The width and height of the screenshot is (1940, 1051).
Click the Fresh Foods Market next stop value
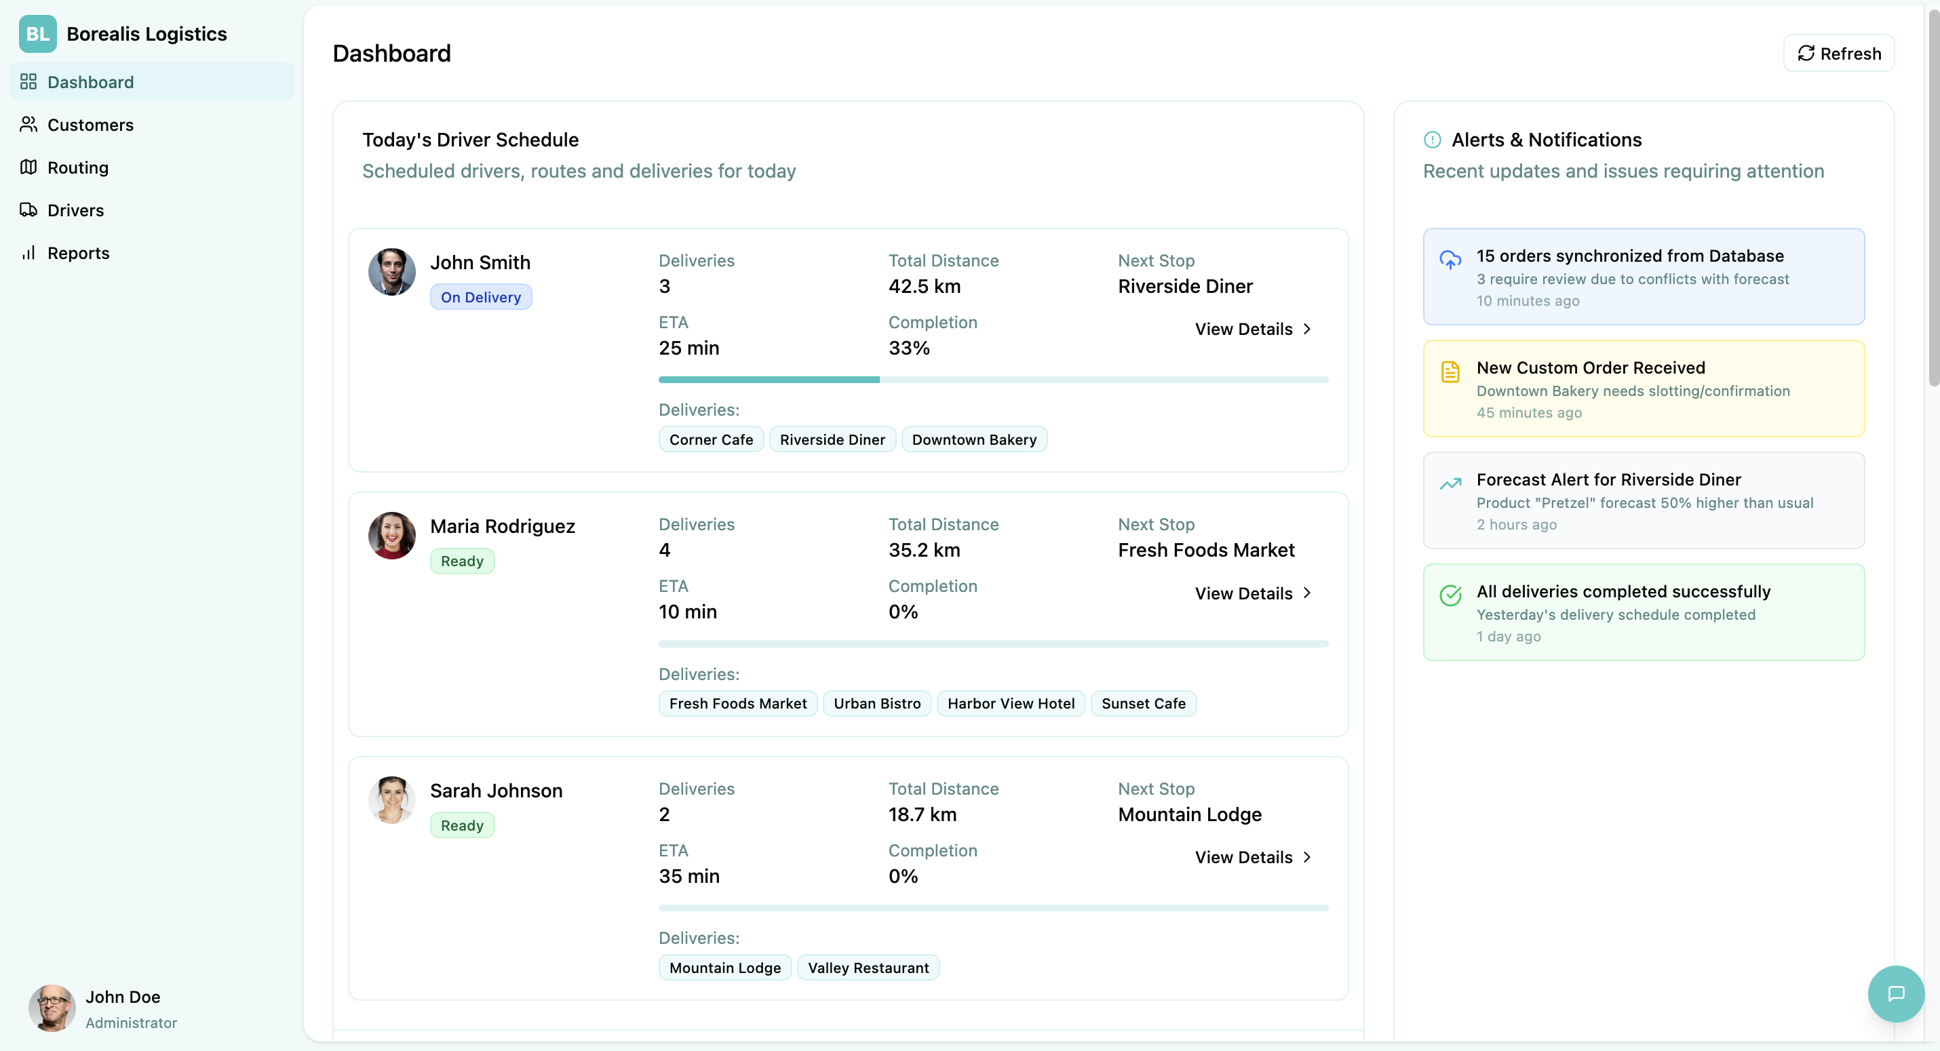coord(1206,551)
